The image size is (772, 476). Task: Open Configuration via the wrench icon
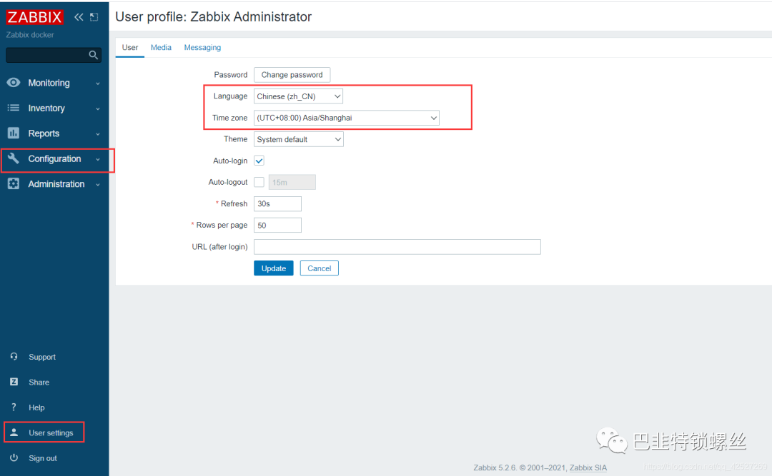[x=14, y=158]
